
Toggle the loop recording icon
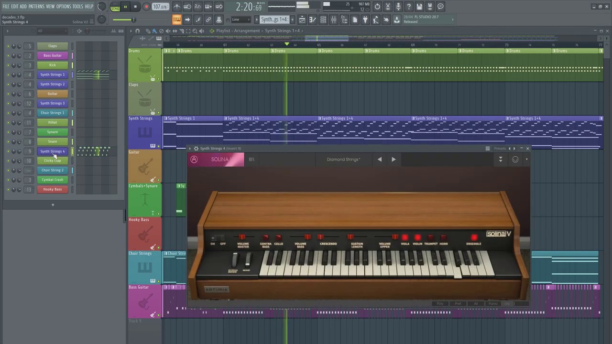[219, 7]
